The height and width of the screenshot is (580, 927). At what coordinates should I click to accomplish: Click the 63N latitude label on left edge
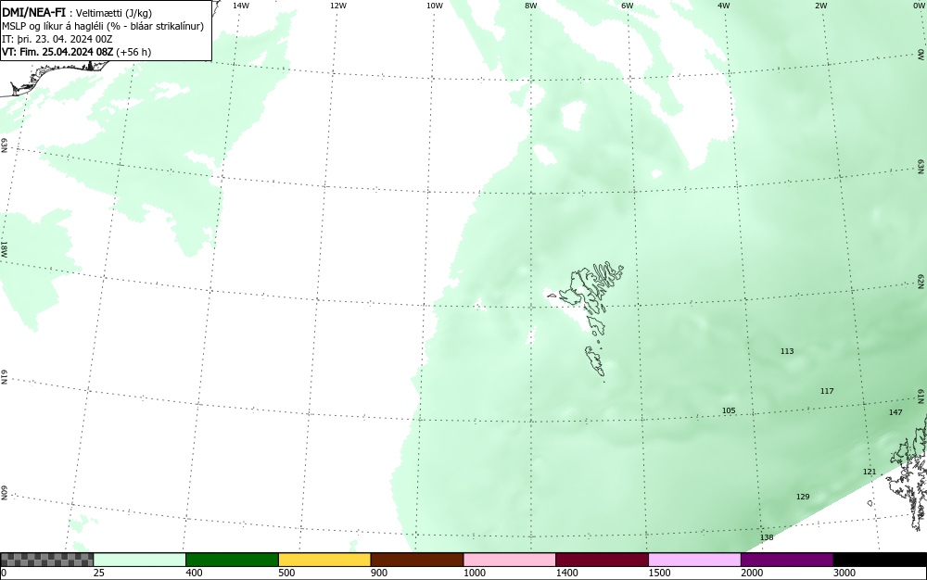coord(4,145)
